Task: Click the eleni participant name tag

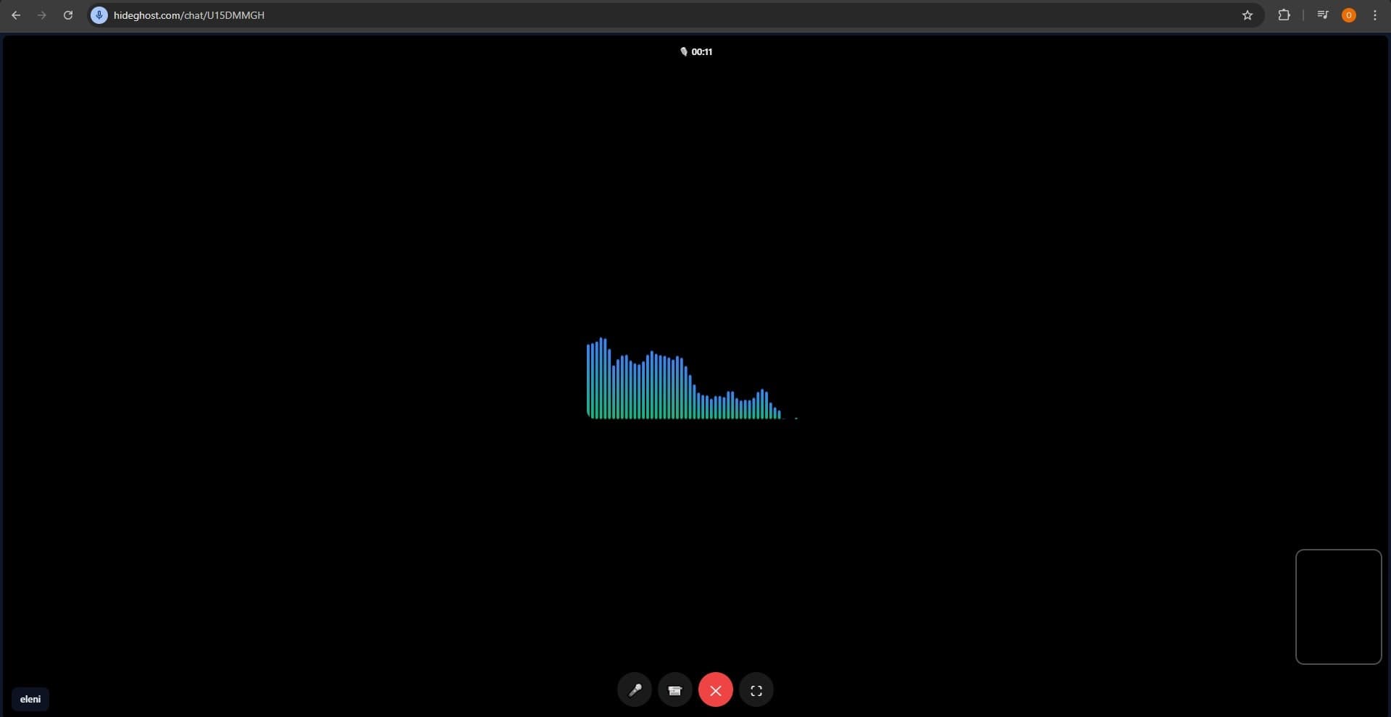Action: tap(30, 698)
